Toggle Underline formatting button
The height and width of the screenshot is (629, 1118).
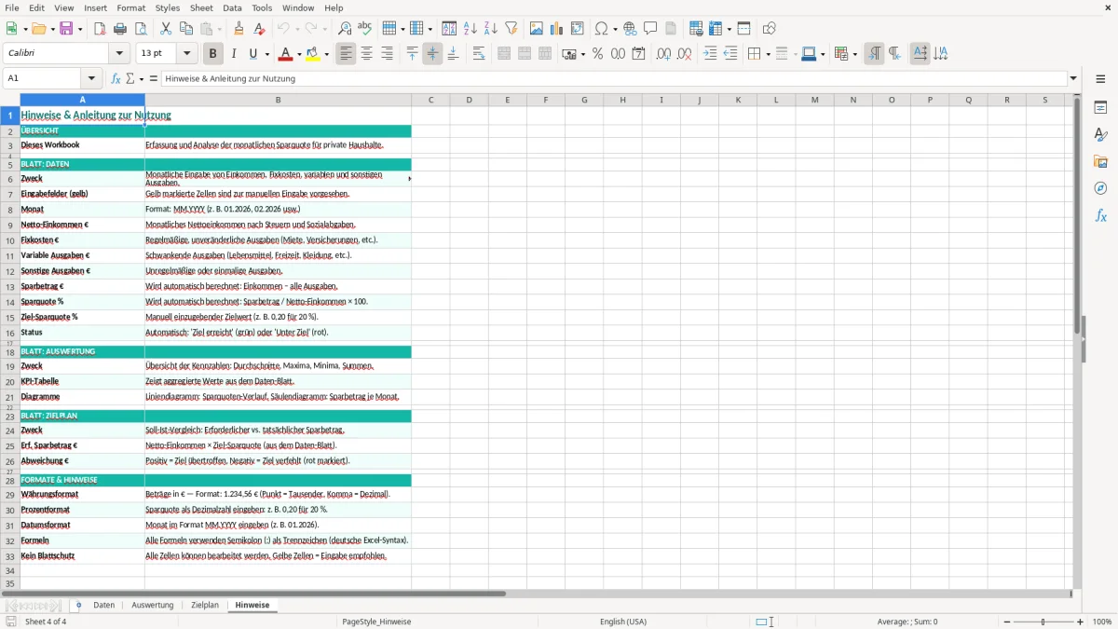click(x=253, y=54)
